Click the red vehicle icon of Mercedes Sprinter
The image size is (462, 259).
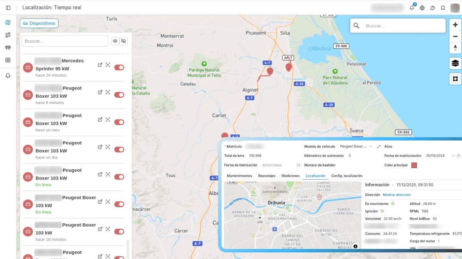point(28,68)
